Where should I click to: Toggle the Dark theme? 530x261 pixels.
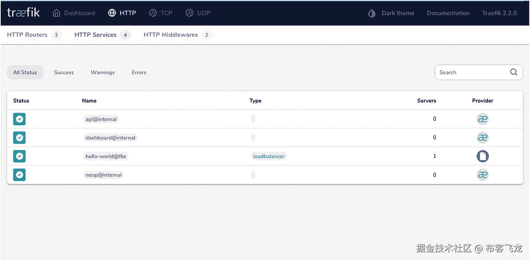click(x=391, y=13)
